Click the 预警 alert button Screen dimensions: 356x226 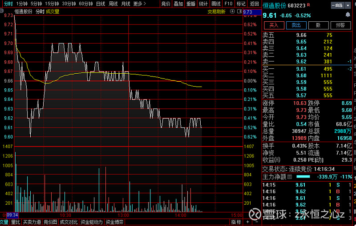(340, 25)
